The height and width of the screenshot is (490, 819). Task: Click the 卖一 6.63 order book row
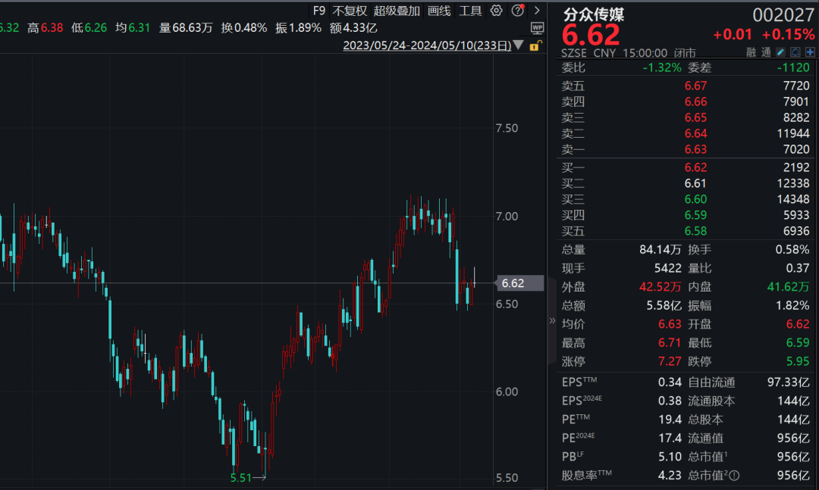[x=686, y=149]
